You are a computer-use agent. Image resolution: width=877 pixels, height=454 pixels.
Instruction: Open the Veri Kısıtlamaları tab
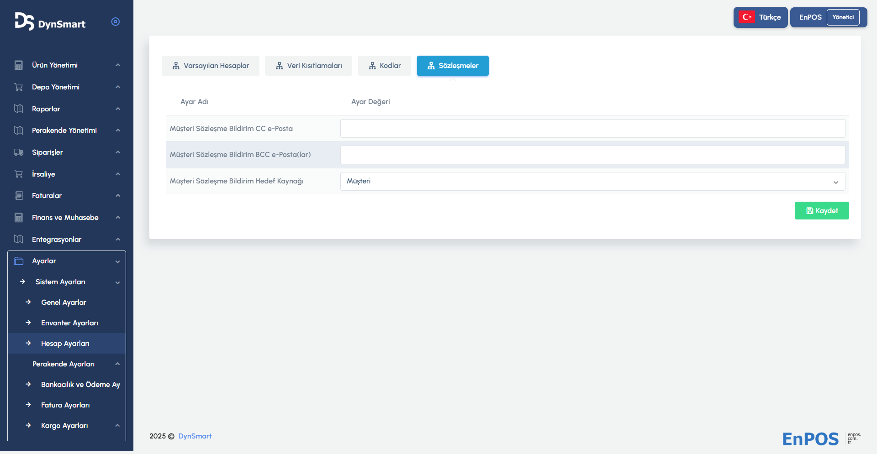[309, 66]
